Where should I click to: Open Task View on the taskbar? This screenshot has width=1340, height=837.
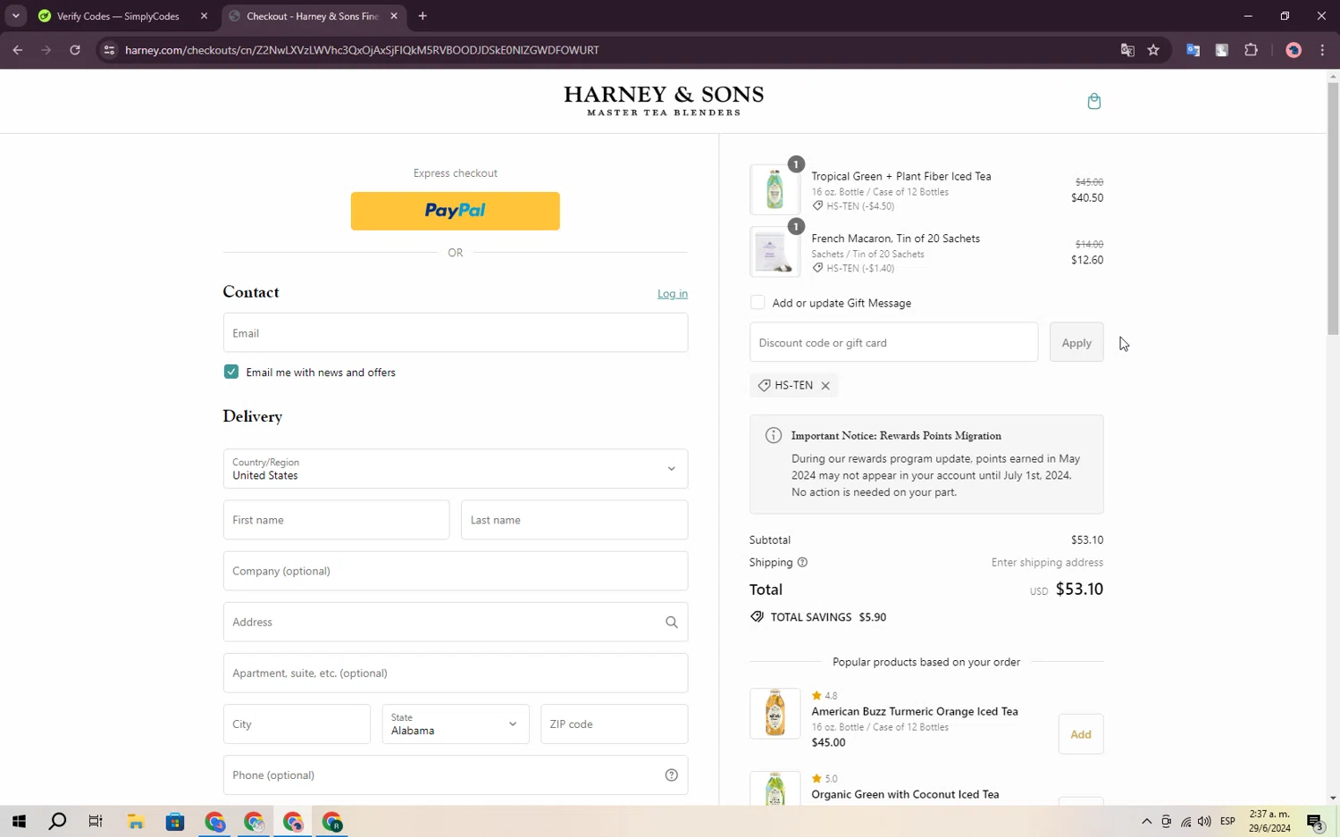coord(96,822)
